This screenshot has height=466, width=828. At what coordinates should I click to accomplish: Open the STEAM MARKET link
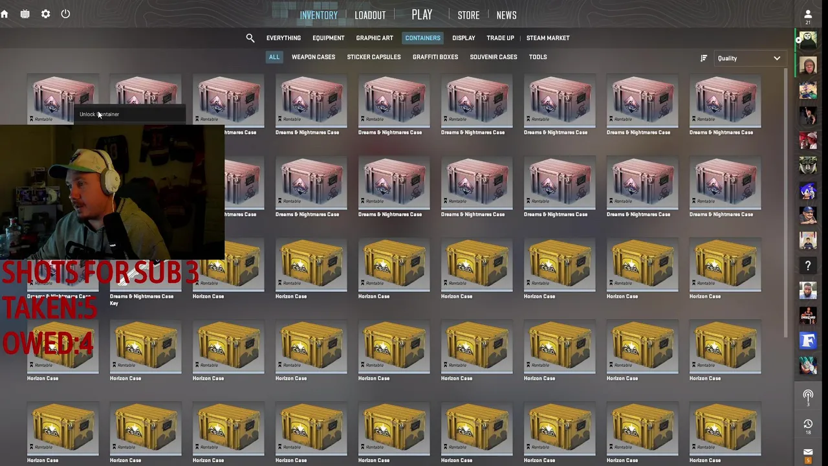[x=548, y=38]
